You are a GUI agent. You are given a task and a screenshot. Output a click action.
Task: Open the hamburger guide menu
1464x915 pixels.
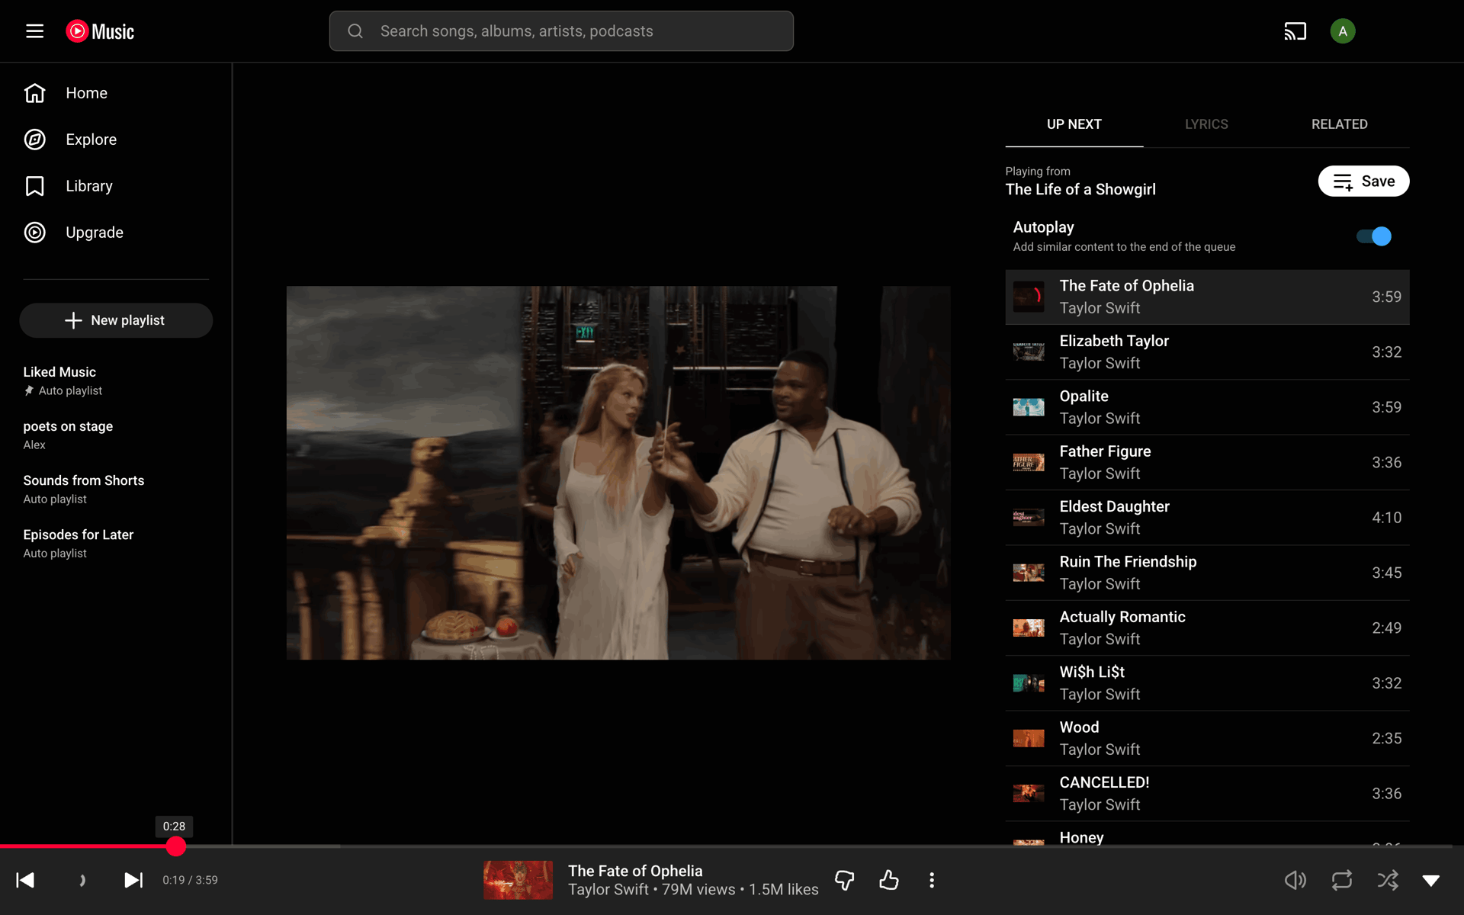34,31
